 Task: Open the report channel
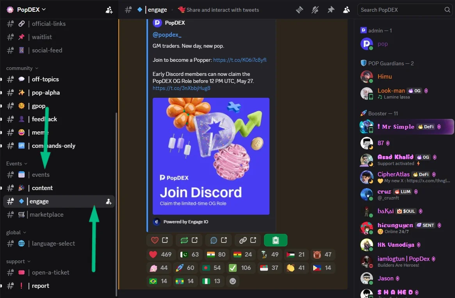(x=59, y=286)
